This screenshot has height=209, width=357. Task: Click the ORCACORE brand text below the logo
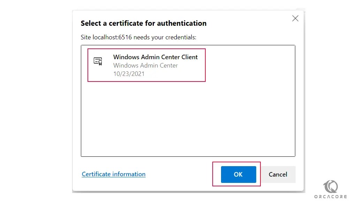331,196
